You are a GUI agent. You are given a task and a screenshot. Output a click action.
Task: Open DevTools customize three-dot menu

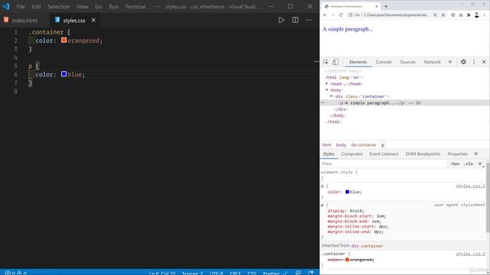tap(474, 62)
